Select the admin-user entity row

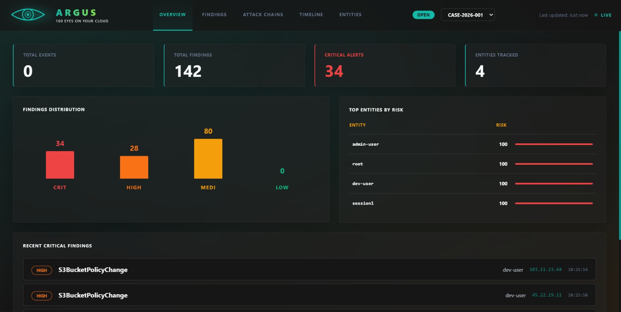472,144
